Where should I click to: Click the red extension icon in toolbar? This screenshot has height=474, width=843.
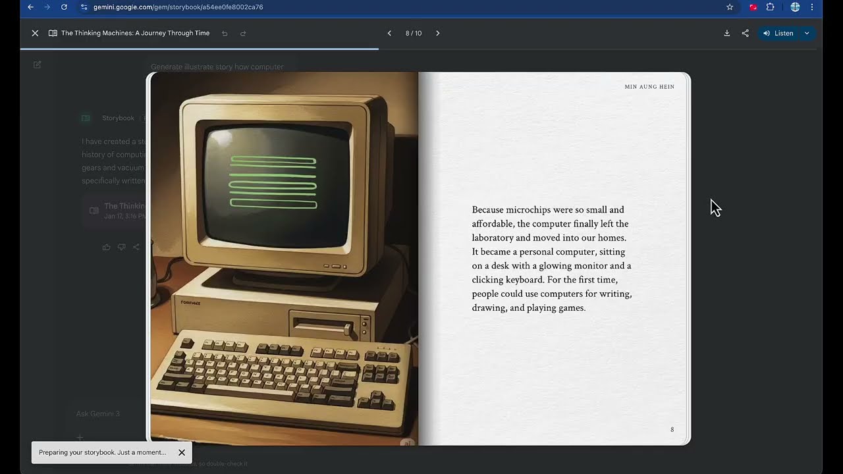click(x=753, y=7)
